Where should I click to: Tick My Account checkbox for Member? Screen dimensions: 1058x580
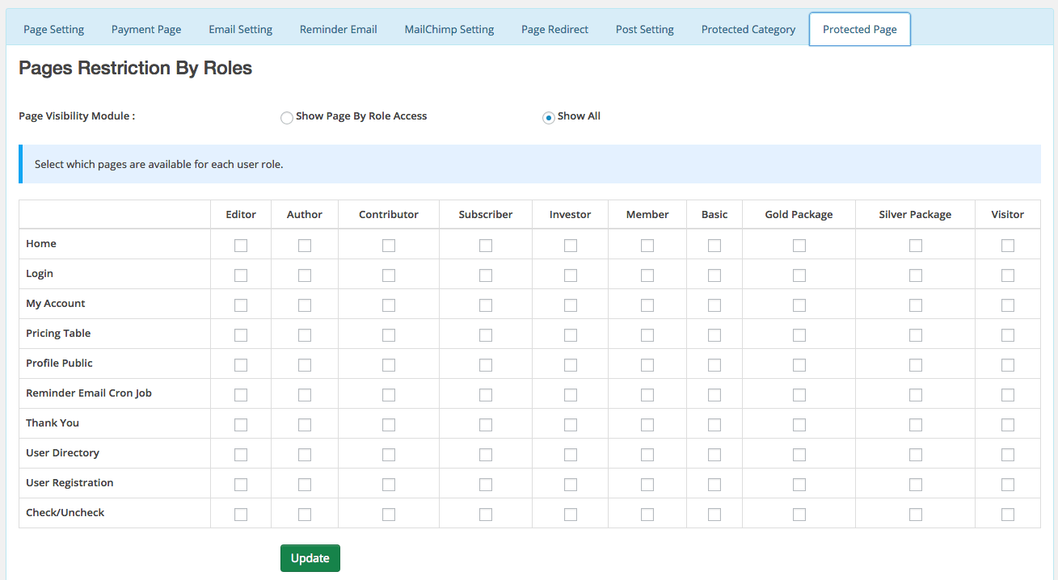647,305
